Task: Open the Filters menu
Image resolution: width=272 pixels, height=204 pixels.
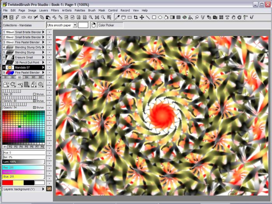Action: (55, 10)
